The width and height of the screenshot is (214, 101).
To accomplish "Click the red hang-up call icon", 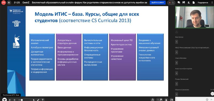I will pyautogui.click(x=3, y=2).
